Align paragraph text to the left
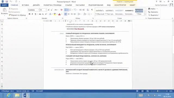The height and width of the screenshot is (98, 174). tap(66, 14)
